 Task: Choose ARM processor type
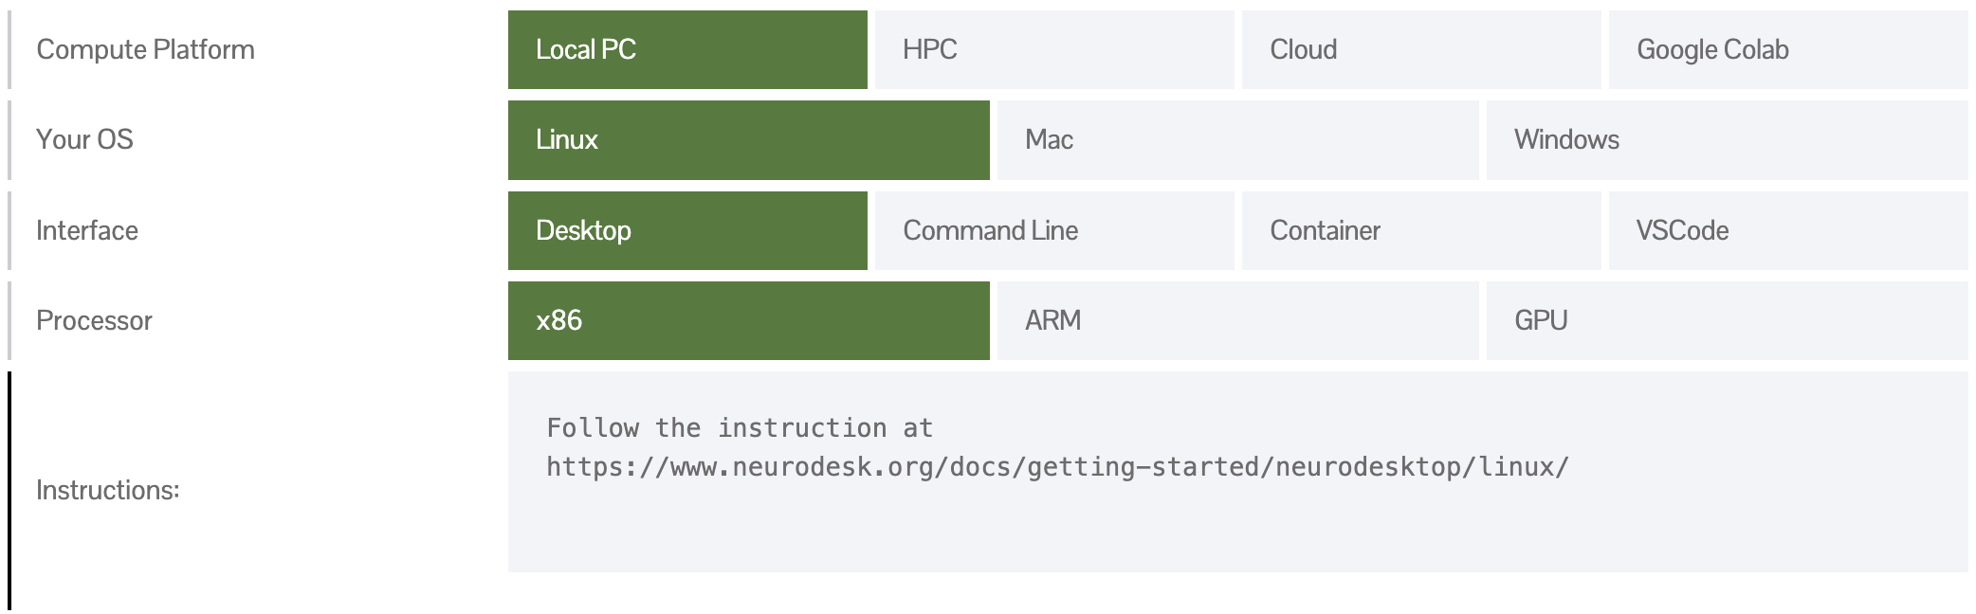[1237, 320]
